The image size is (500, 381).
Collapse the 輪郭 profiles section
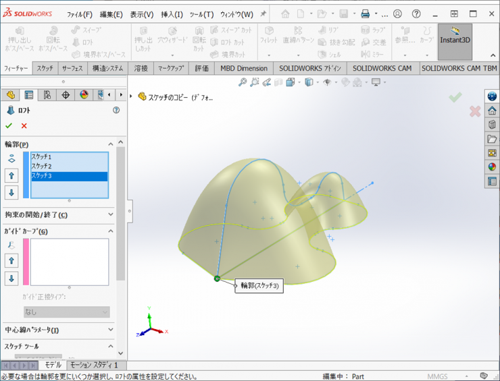(110, 144)
